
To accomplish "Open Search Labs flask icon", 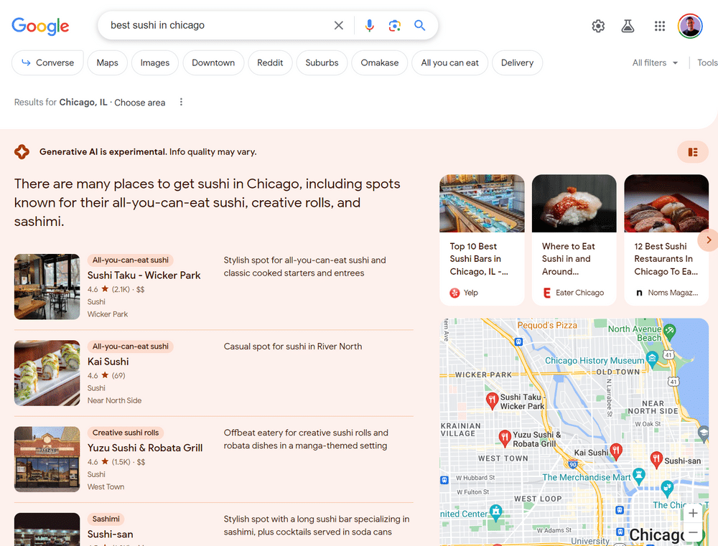I will click(628, 26).
